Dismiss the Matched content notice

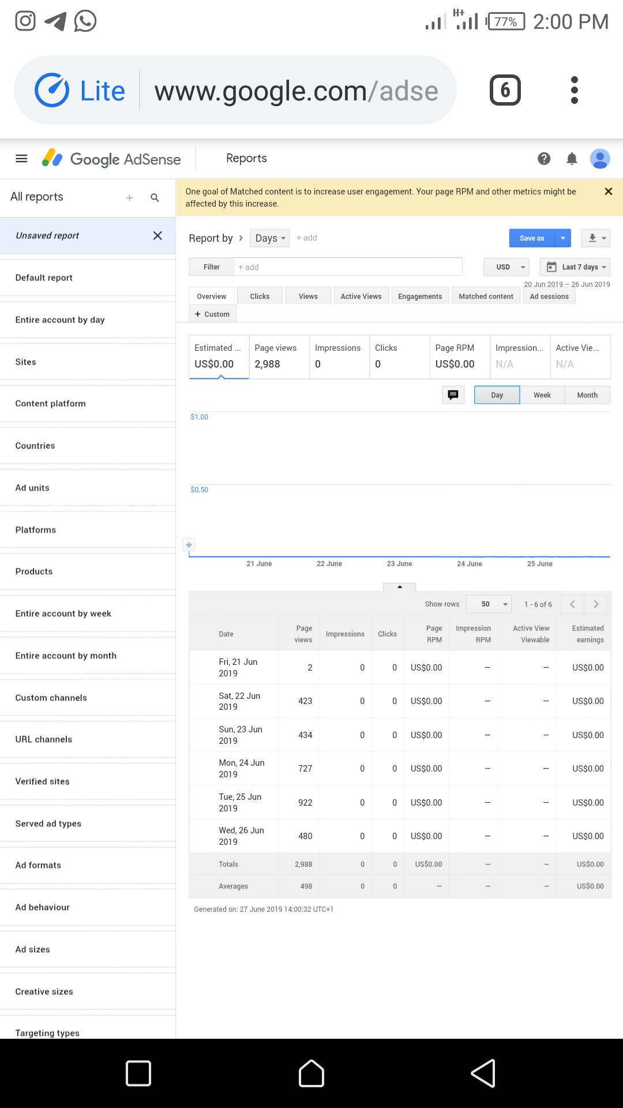point(608,192)
